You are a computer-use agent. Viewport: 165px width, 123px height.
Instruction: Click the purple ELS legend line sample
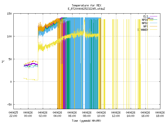click(x=153, y=16)
